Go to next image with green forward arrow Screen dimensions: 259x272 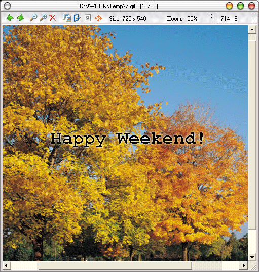pyautogui.click(x=20, y=18)
